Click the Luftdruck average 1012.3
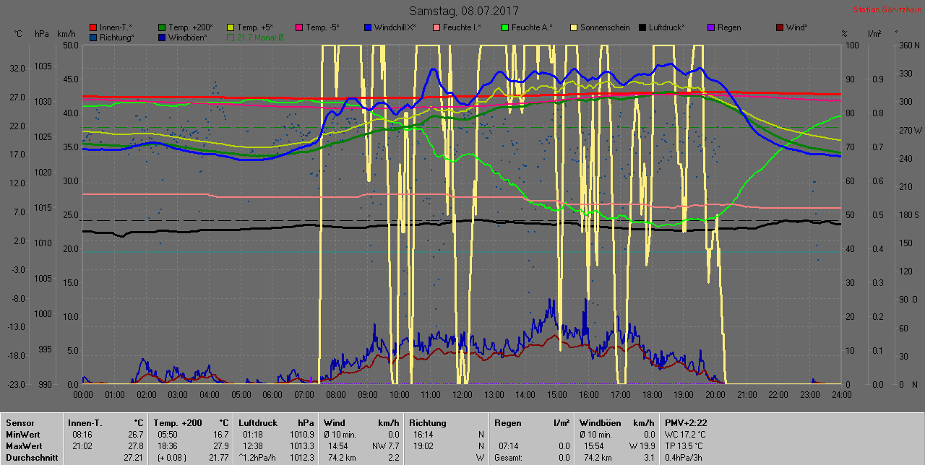925x465 pixels. [x=301, y=458]
